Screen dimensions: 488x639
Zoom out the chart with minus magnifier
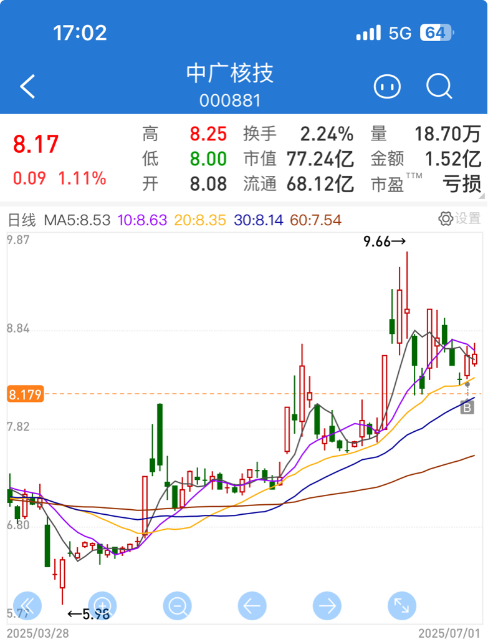178,606
